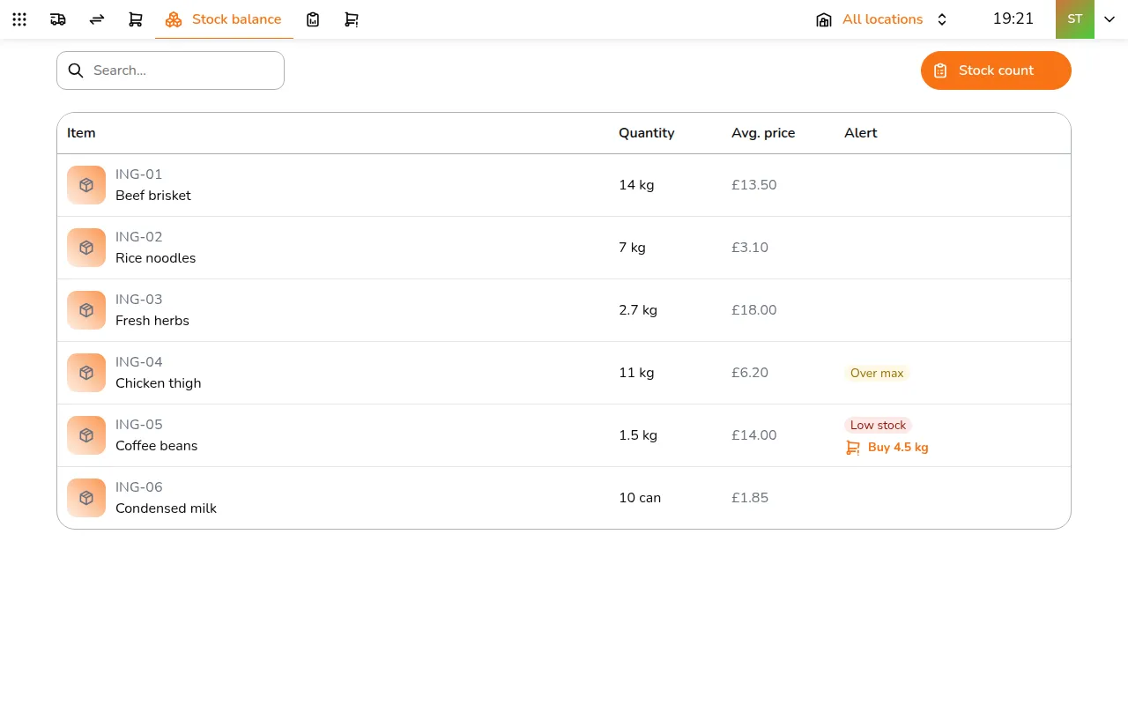Click the 10 can quantity value
1128x705 pixels.
coord(640,498)
